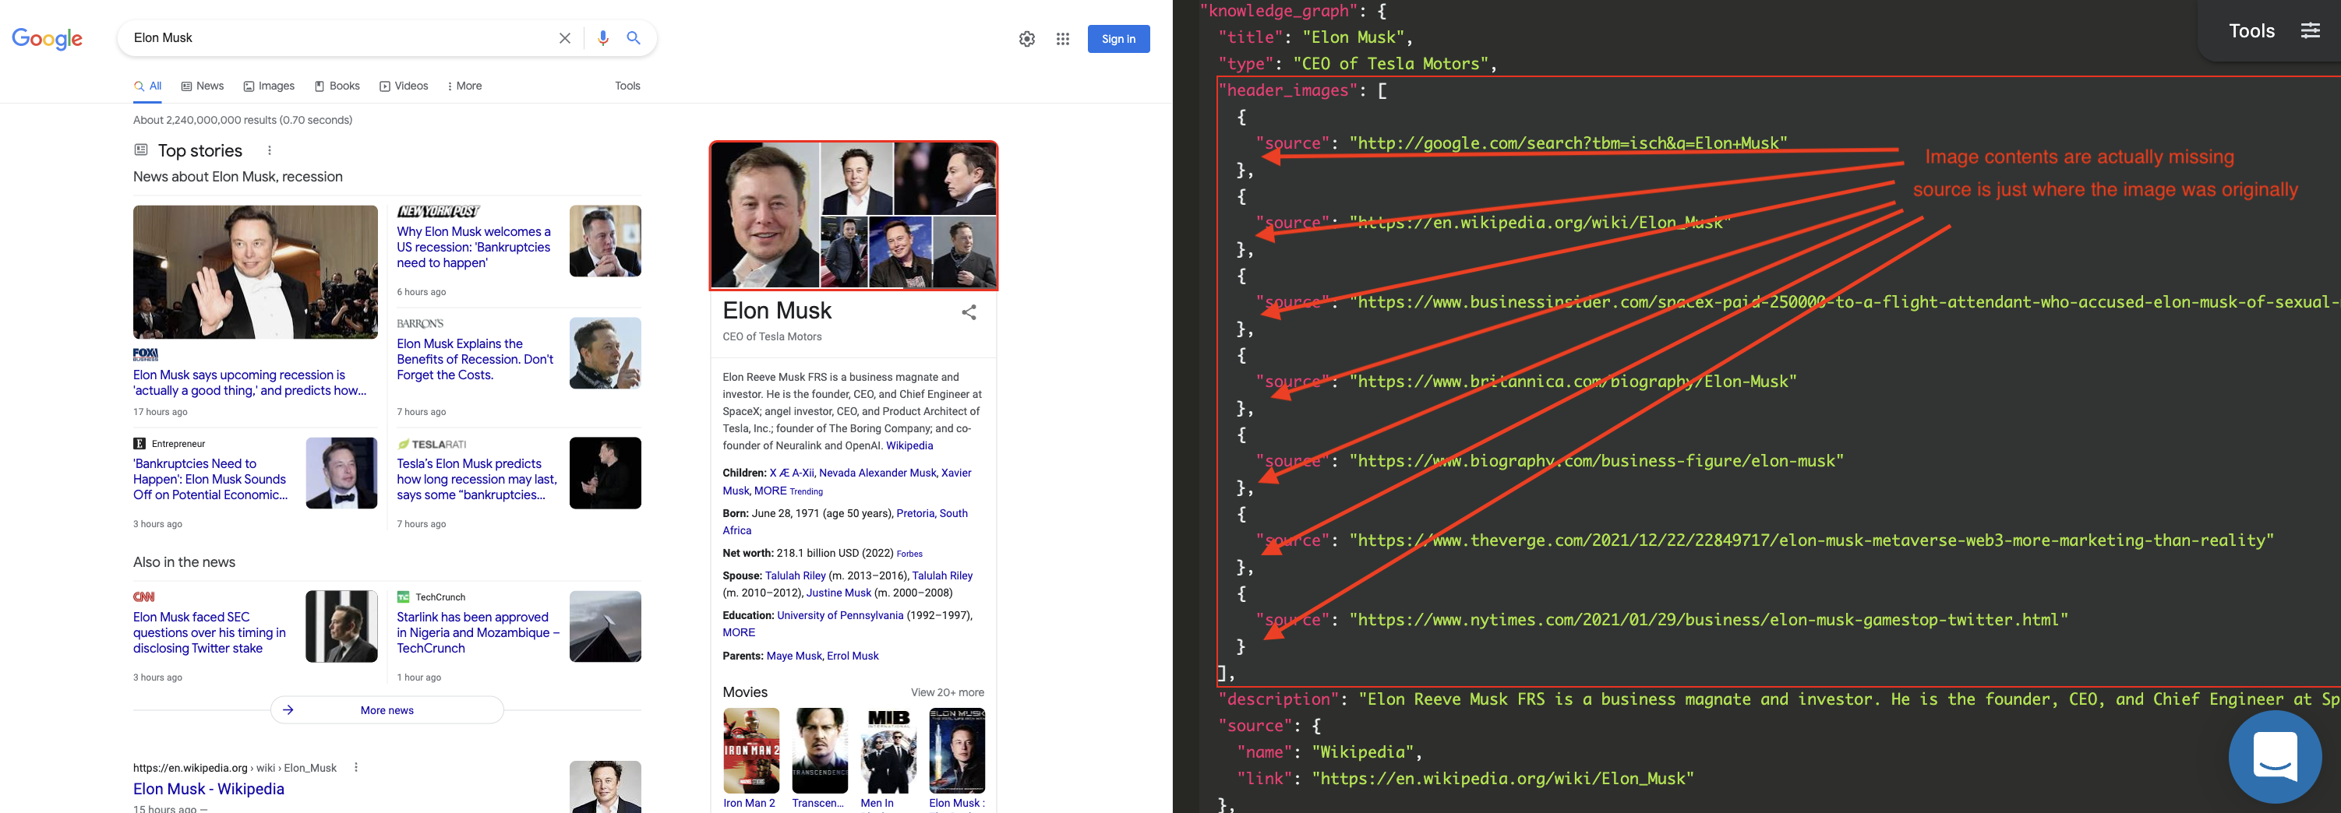Activate voice search with the microphone icon

pos(602,38)
